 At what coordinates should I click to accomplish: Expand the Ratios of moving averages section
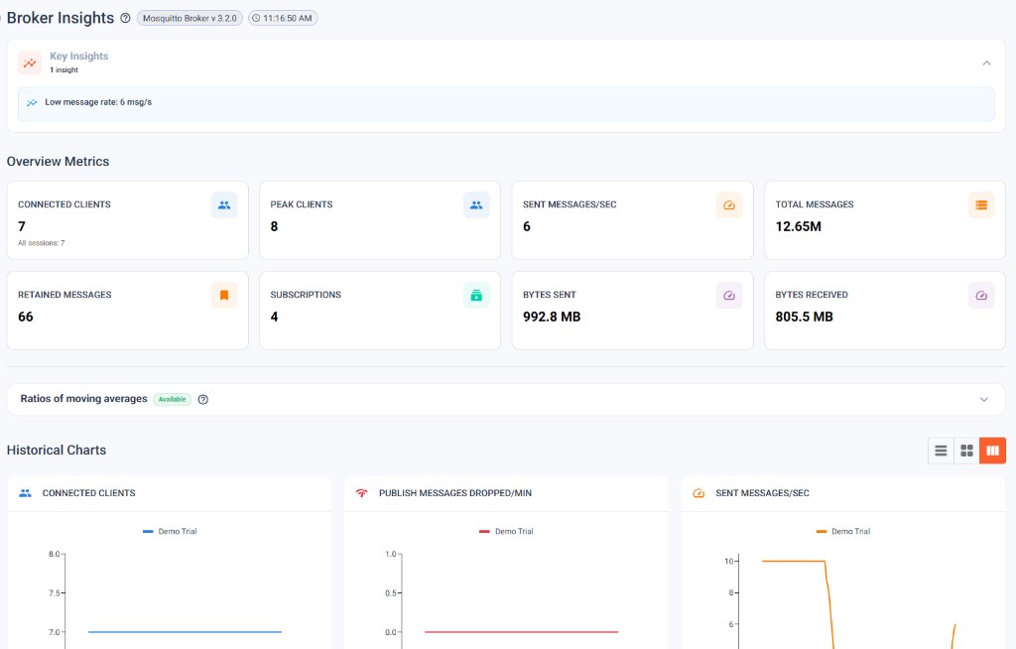983,399
